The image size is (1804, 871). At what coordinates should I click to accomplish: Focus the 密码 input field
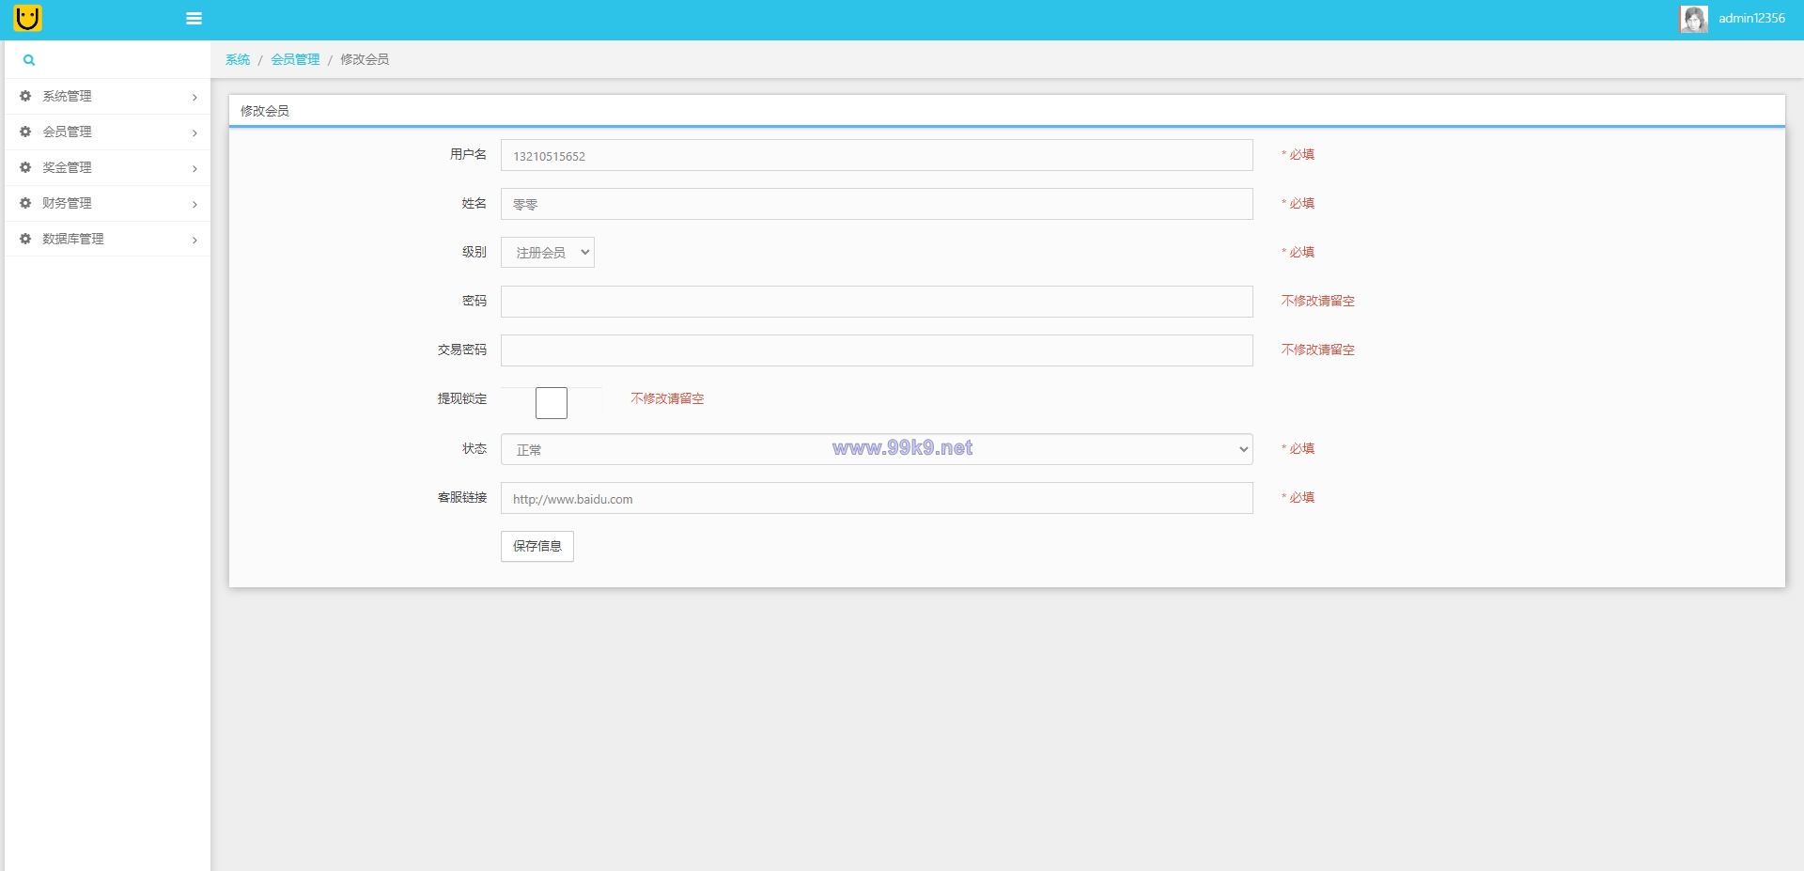(x=877, y=302)
